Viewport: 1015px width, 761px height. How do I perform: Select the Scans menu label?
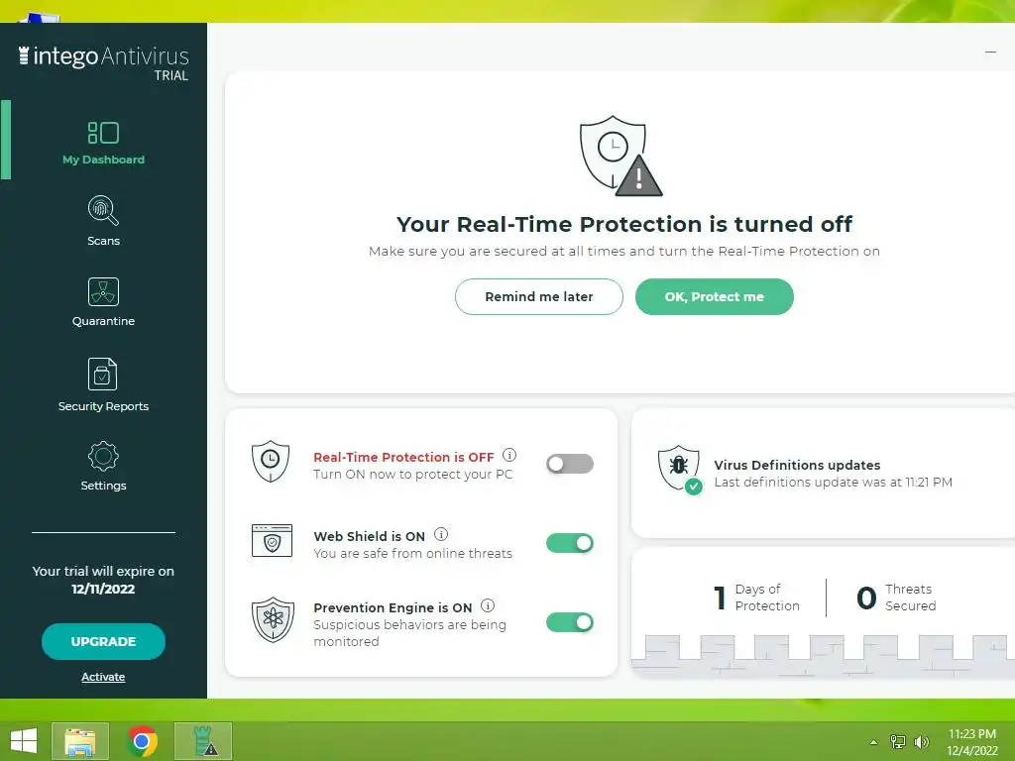coord(103,241)
